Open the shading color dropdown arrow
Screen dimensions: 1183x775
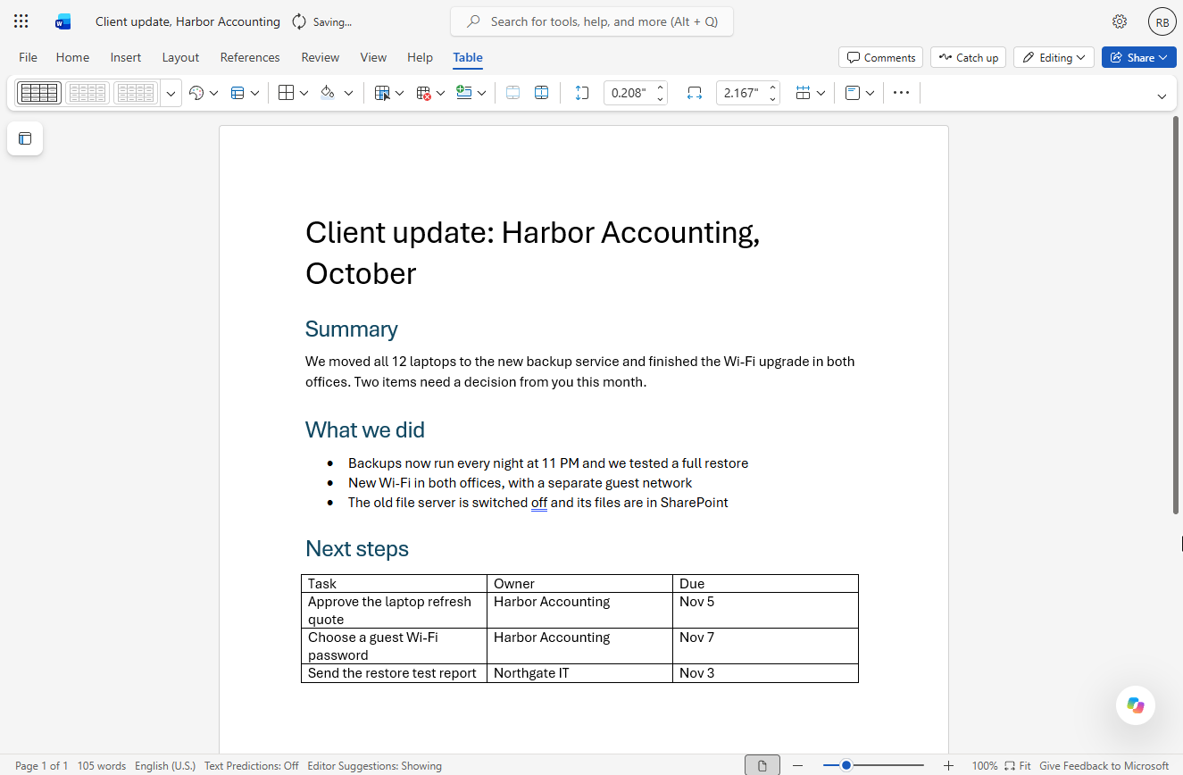pyautogui.click(x=348, y=93)
